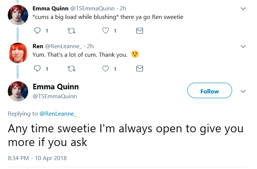Open more options for Emma's first tweet

click(x=243, y=9)
